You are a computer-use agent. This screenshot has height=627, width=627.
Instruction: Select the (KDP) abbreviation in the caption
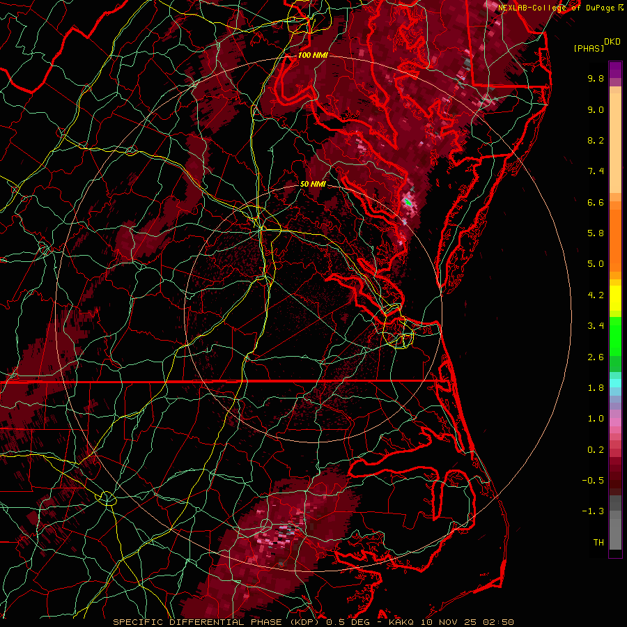[x=305, y=622]
